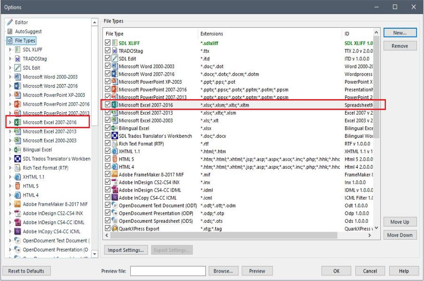The image size is (424, 281).
Task: Focus the Preview file text field
Action: tap(168, 271)
